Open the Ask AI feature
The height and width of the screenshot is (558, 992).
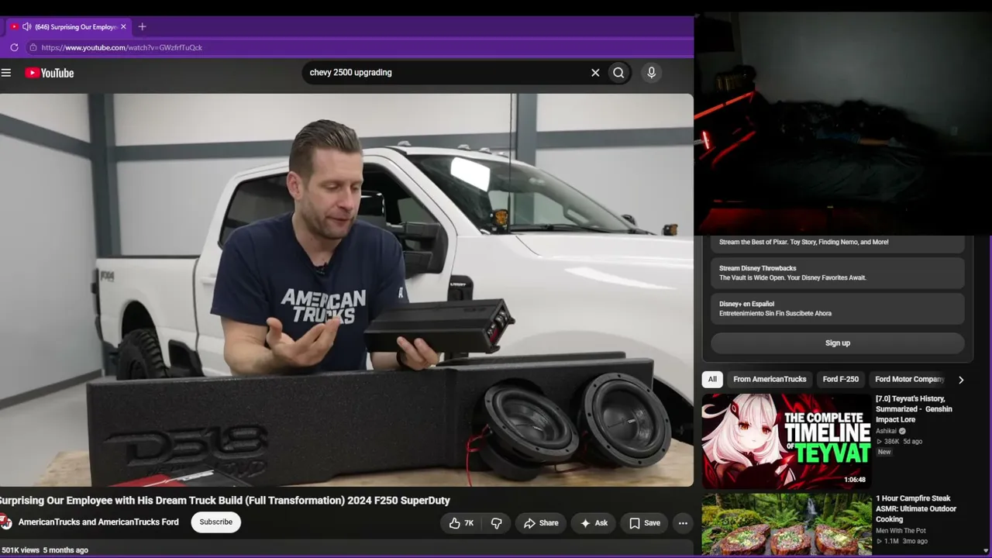[x=594, y=523]
